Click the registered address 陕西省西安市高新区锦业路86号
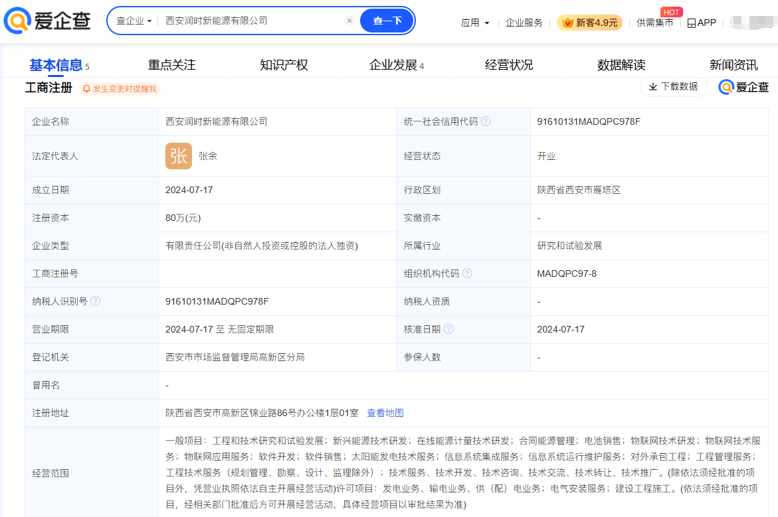Image resolution: width=778 pixels, height=517 pixels. [x=262, y=413]
